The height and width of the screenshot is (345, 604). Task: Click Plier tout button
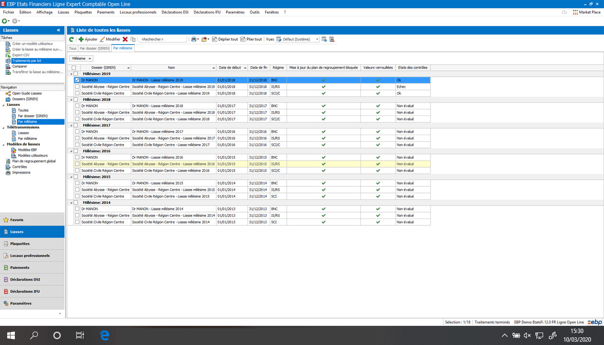pos(251,39)
